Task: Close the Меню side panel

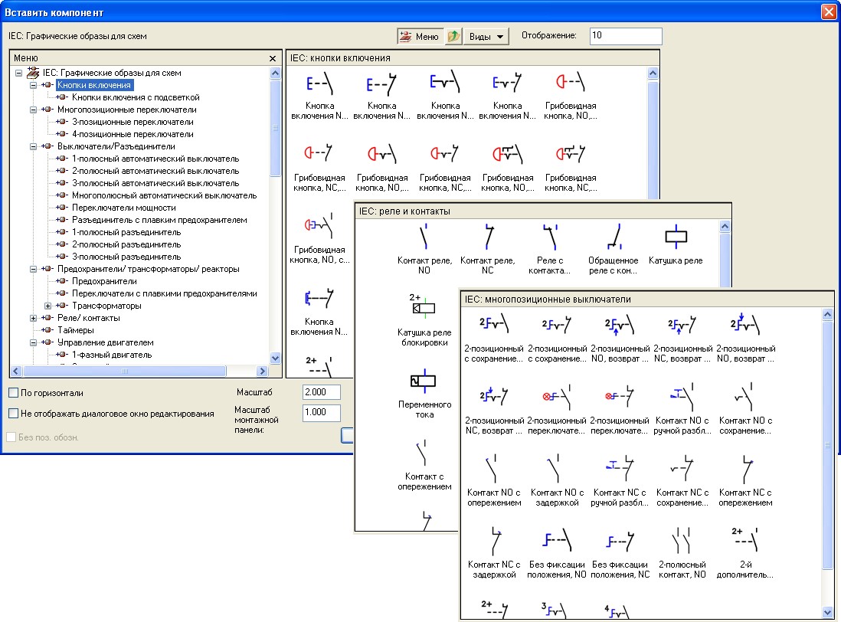Action: click(273, 58)
